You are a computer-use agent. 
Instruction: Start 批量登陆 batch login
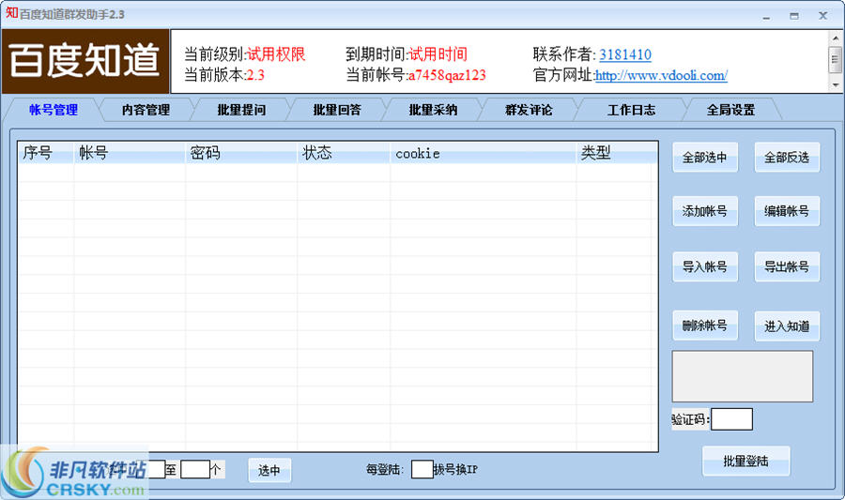pyautogui.click(x=745, y=461)
